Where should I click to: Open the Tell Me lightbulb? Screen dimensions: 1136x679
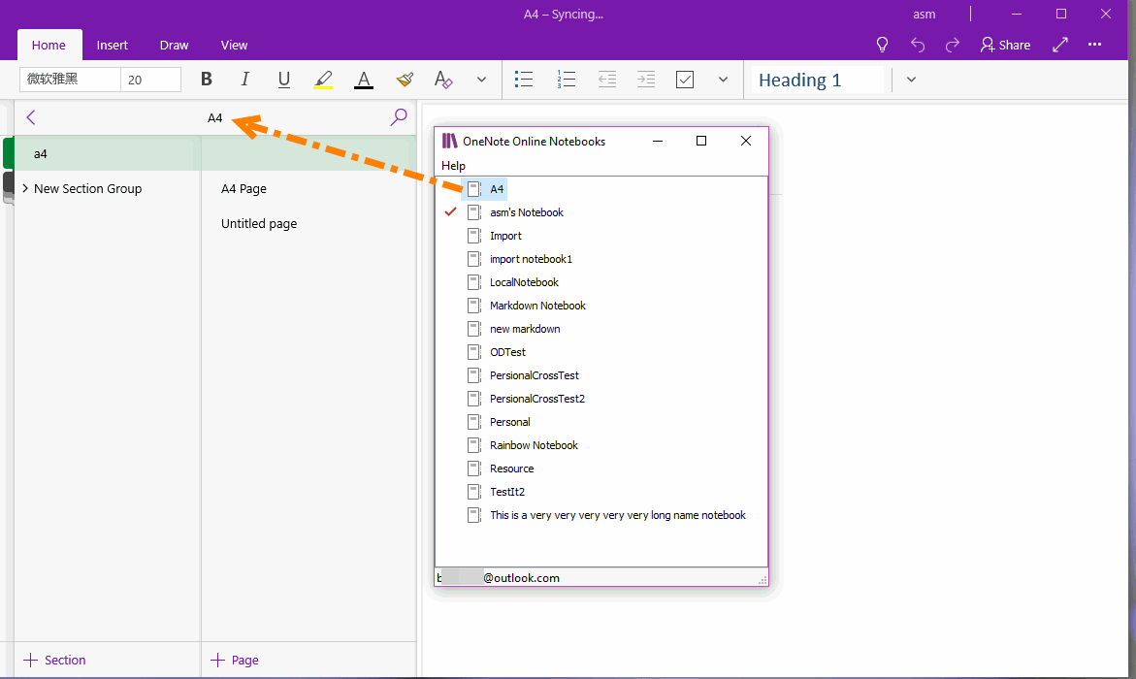point(882,45)
